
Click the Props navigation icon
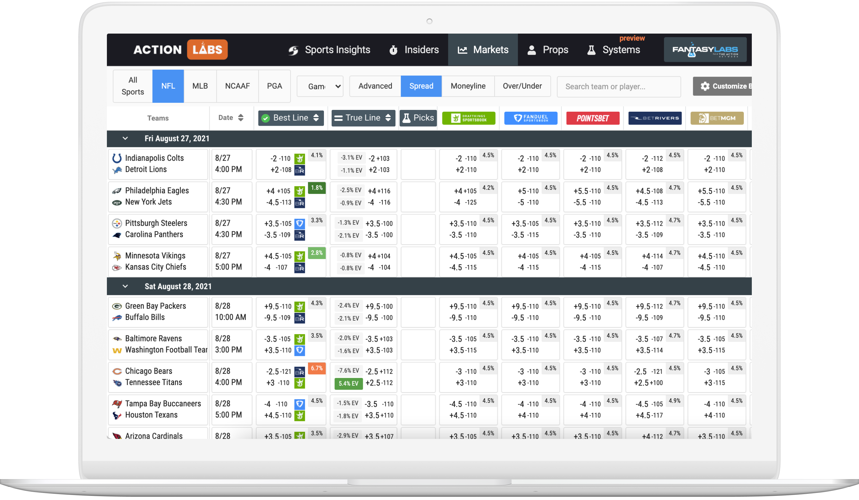click(x=531, y=49)
